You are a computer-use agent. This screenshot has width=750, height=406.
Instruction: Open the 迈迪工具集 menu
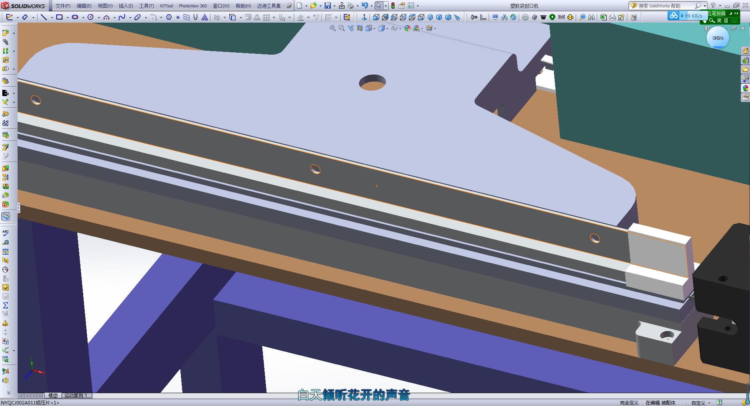coord(269,6)
